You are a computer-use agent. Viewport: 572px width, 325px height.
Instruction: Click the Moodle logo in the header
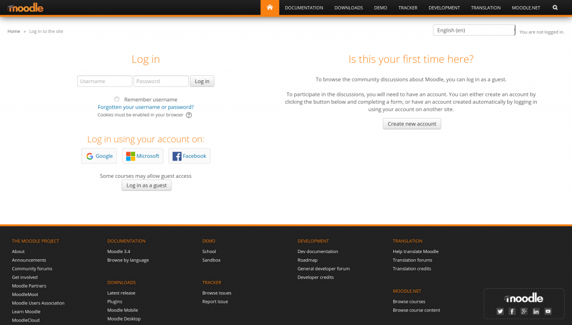[x=26, y=7]
